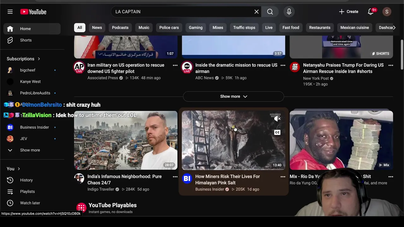The height and width of the screenshot is (227, 404).
Task: Open the YouTube Playables icon
Action: pos(81,208)
